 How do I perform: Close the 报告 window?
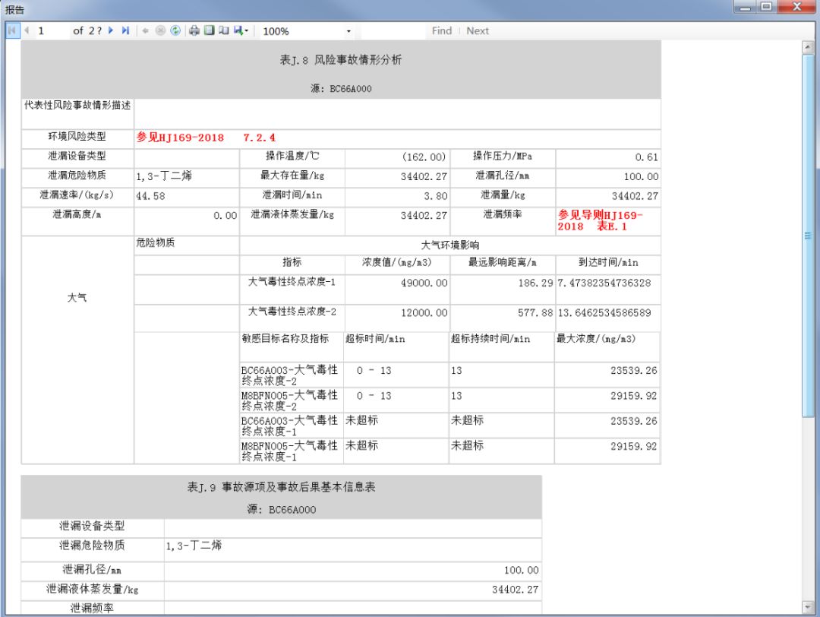(797, 7)
